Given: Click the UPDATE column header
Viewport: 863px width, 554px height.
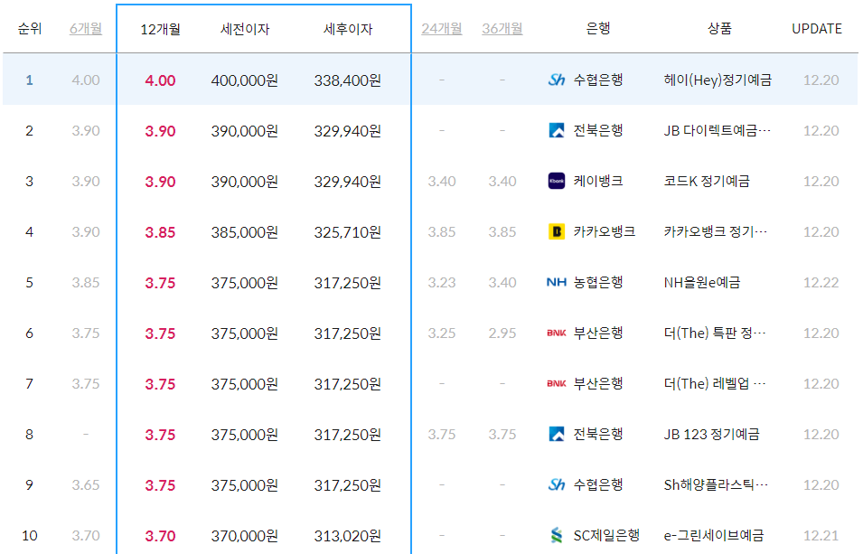Looking at the screenshot, I should pos(817,29).
